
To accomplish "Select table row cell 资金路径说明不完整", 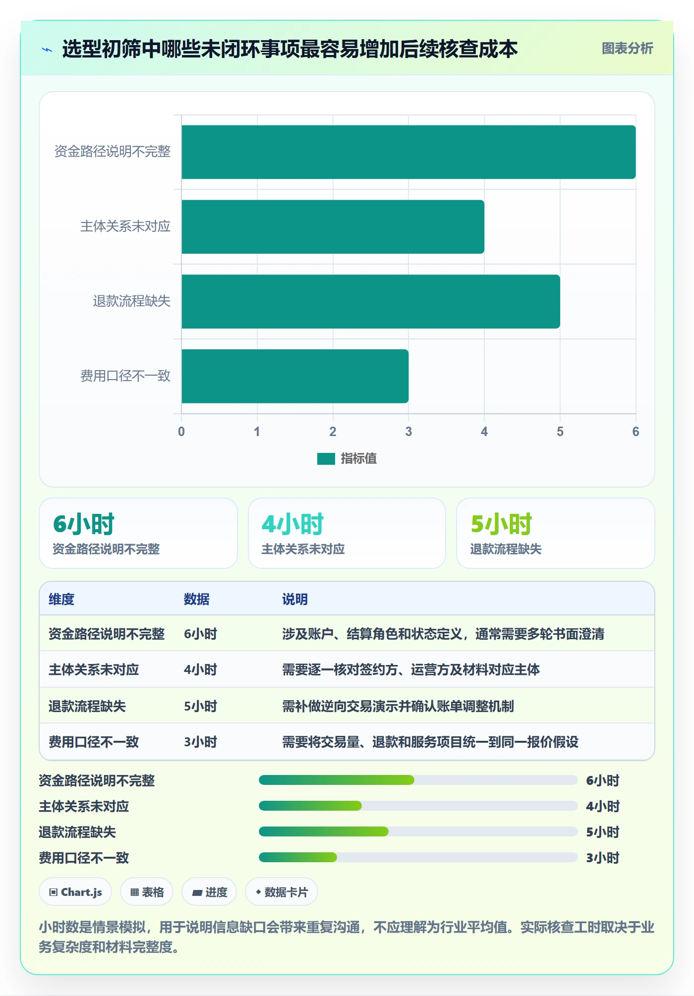I will click(x=107, y=634).
